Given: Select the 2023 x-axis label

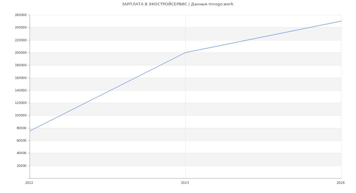Looking at the screenshot, I should coord(185,183).
